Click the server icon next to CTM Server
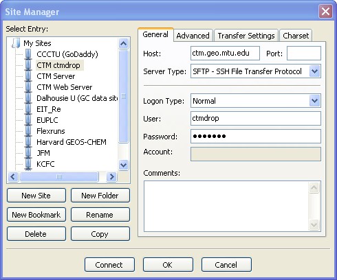337x280 pixels. 28,76
